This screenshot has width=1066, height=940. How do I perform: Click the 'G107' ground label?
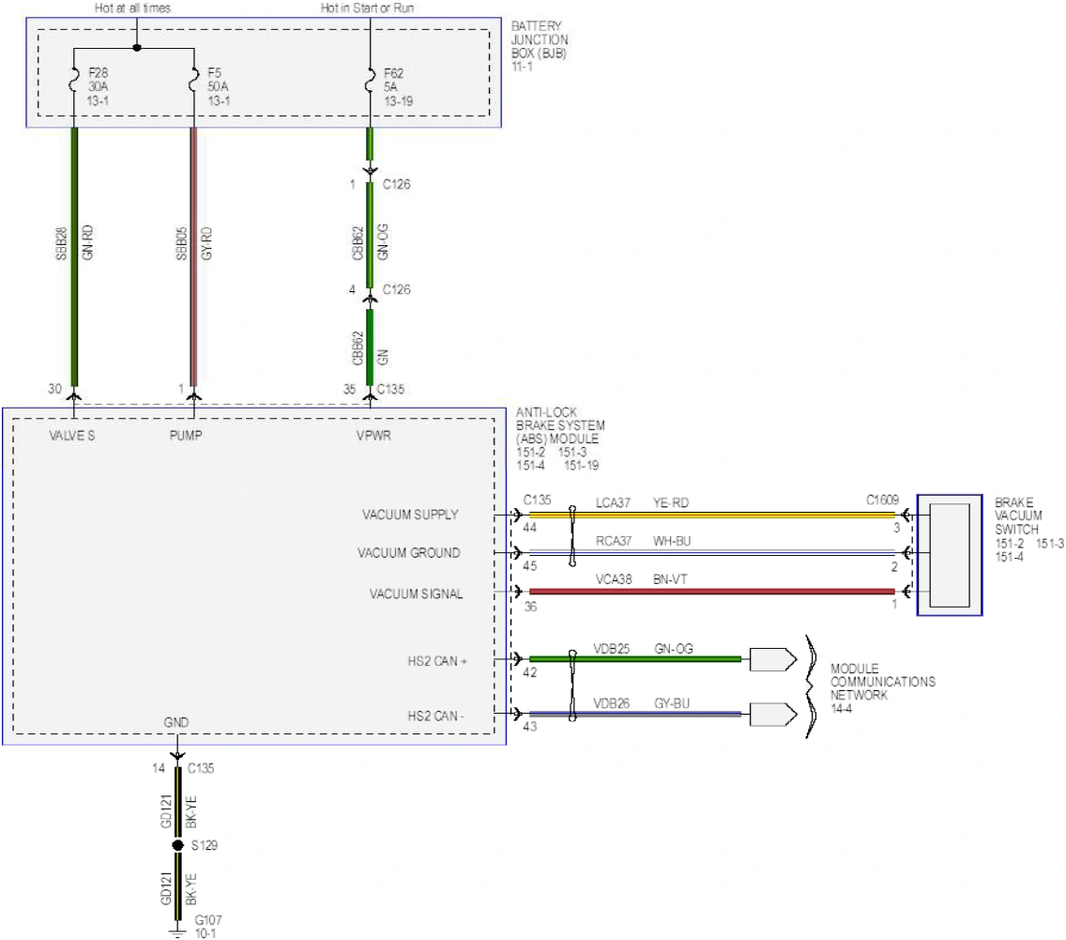point(208,920)
